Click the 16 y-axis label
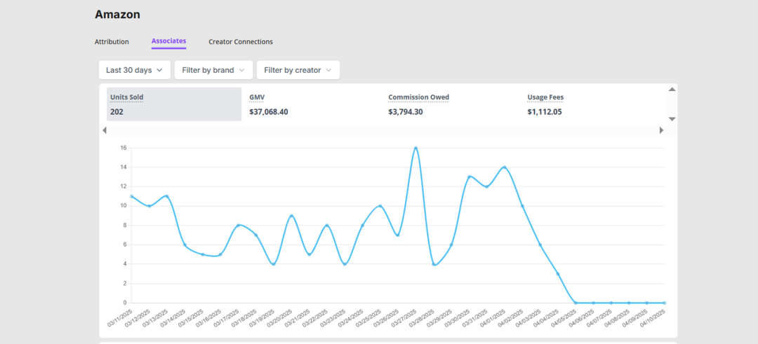 click(x=124, y=148)
